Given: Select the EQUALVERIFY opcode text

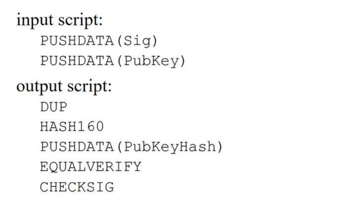Looking at the screenshot, I should 90,167.
